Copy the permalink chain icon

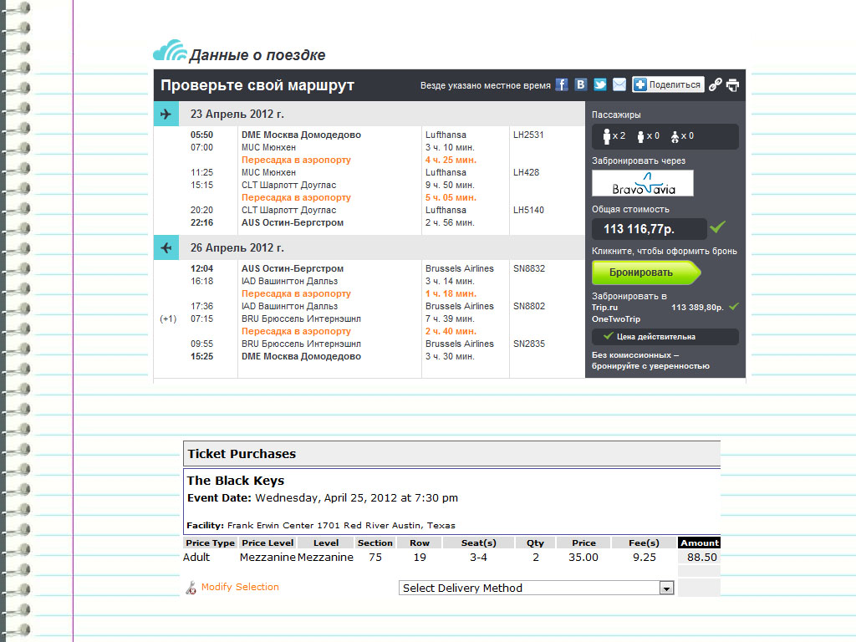(716, 84)
